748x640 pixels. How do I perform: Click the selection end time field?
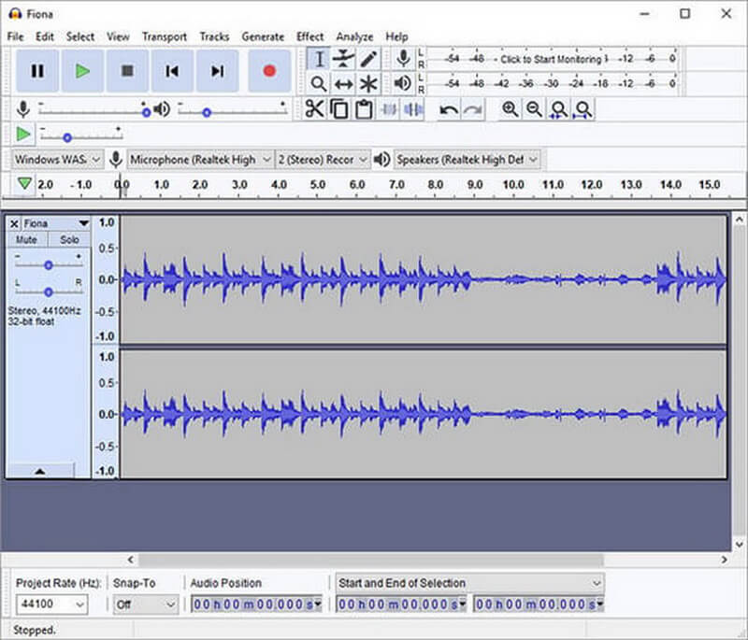pos(539,604)
